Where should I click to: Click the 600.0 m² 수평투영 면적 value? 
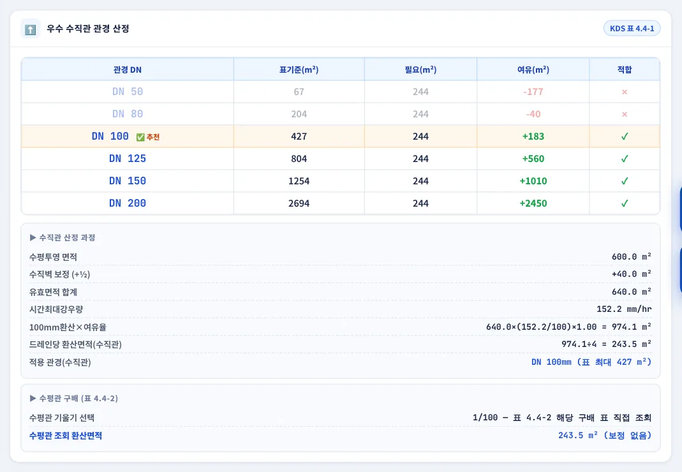(x=631, y=256)
